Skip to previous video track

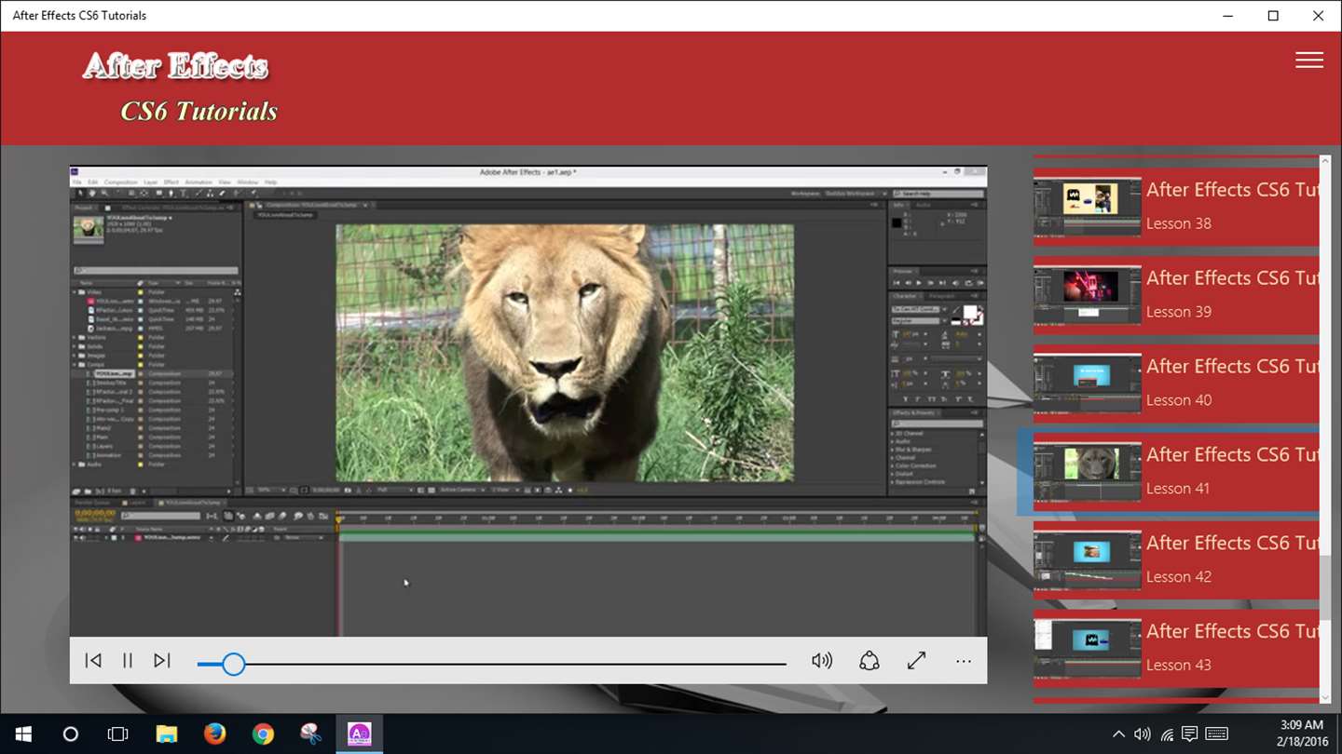pos(93,661)
